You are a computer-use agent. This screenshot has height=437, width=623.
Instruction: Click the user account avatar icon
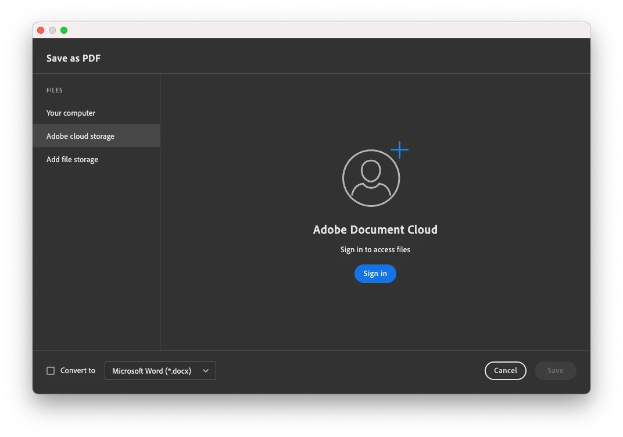(371, 178)
